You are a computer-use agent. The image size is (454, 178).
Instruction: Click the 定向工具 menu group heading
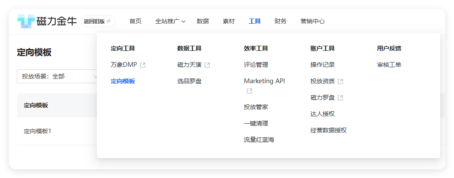123,48
